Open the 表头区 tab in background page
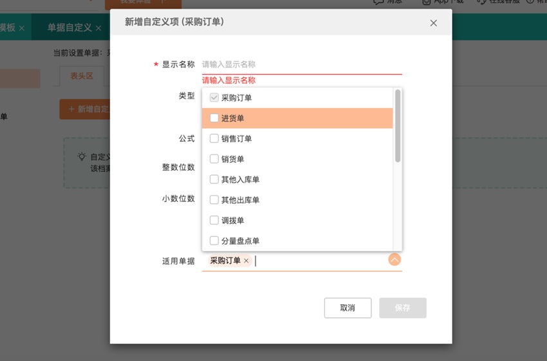Image resolution: width=547 pixels, height=361 pixels. coord(82,76)
